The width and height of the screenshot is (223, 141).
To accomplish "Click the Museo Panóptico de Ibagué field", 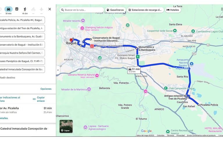I will tap(22, 61).
